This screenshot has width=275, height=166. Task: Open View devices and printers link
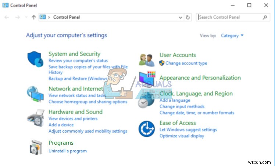tap(73, 119)
